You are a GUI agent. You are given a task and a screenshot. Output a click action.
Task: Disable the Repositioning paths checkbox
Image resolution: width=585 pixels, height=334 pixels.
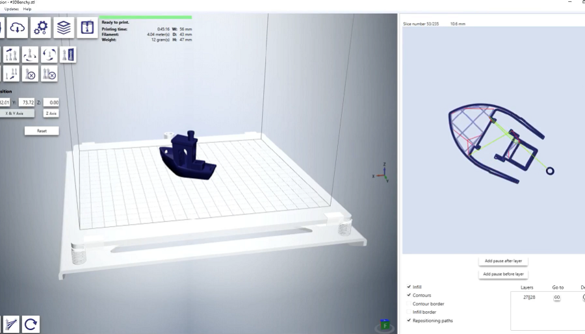[x=409, y=320]
